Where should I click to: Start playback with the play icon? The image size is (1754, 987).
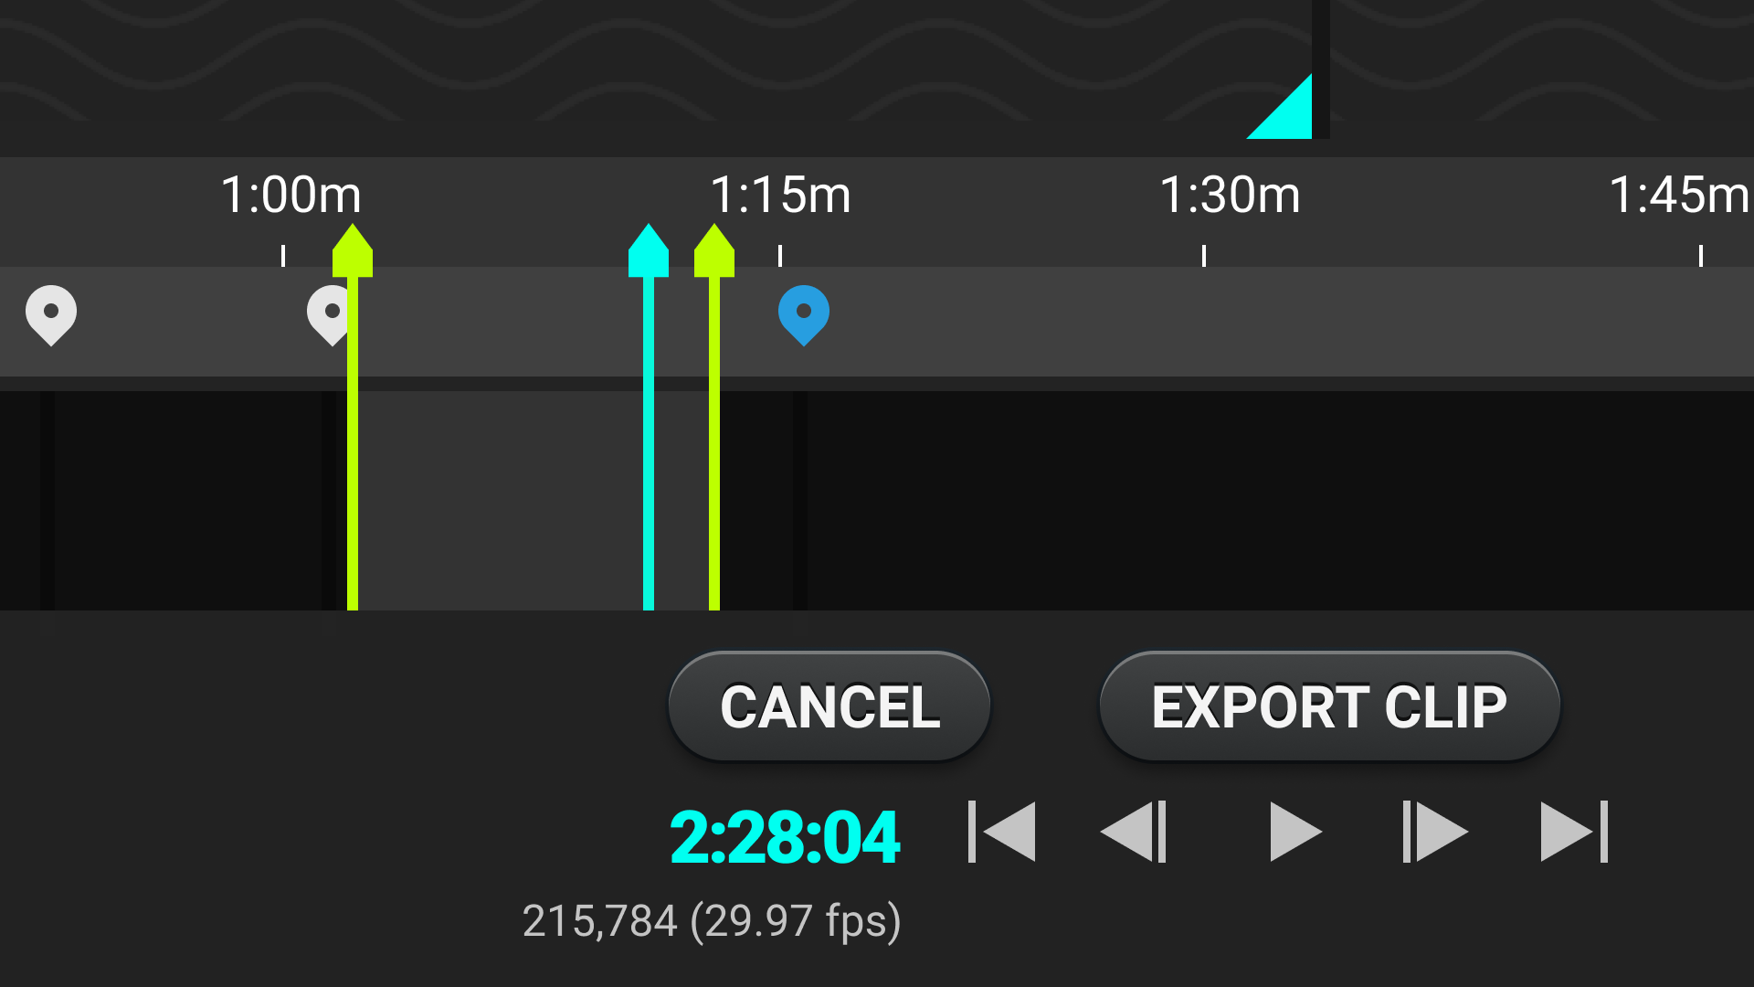1295,832
